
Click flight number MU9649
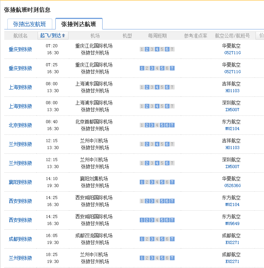232,223
